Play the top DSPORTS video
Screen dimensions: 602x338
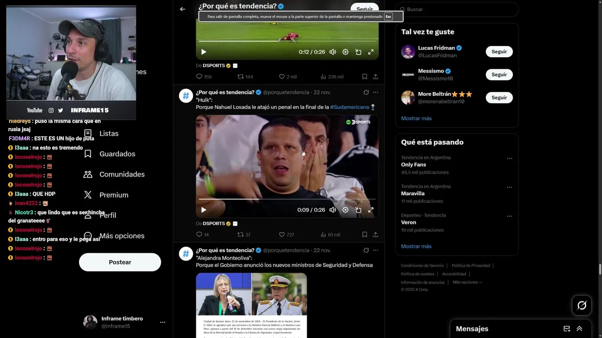pyautogui.click(x=204, y=52)
